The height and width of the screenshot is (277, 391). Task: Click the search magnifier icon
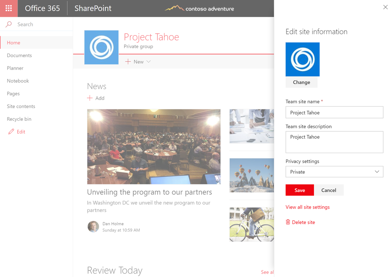9,24
